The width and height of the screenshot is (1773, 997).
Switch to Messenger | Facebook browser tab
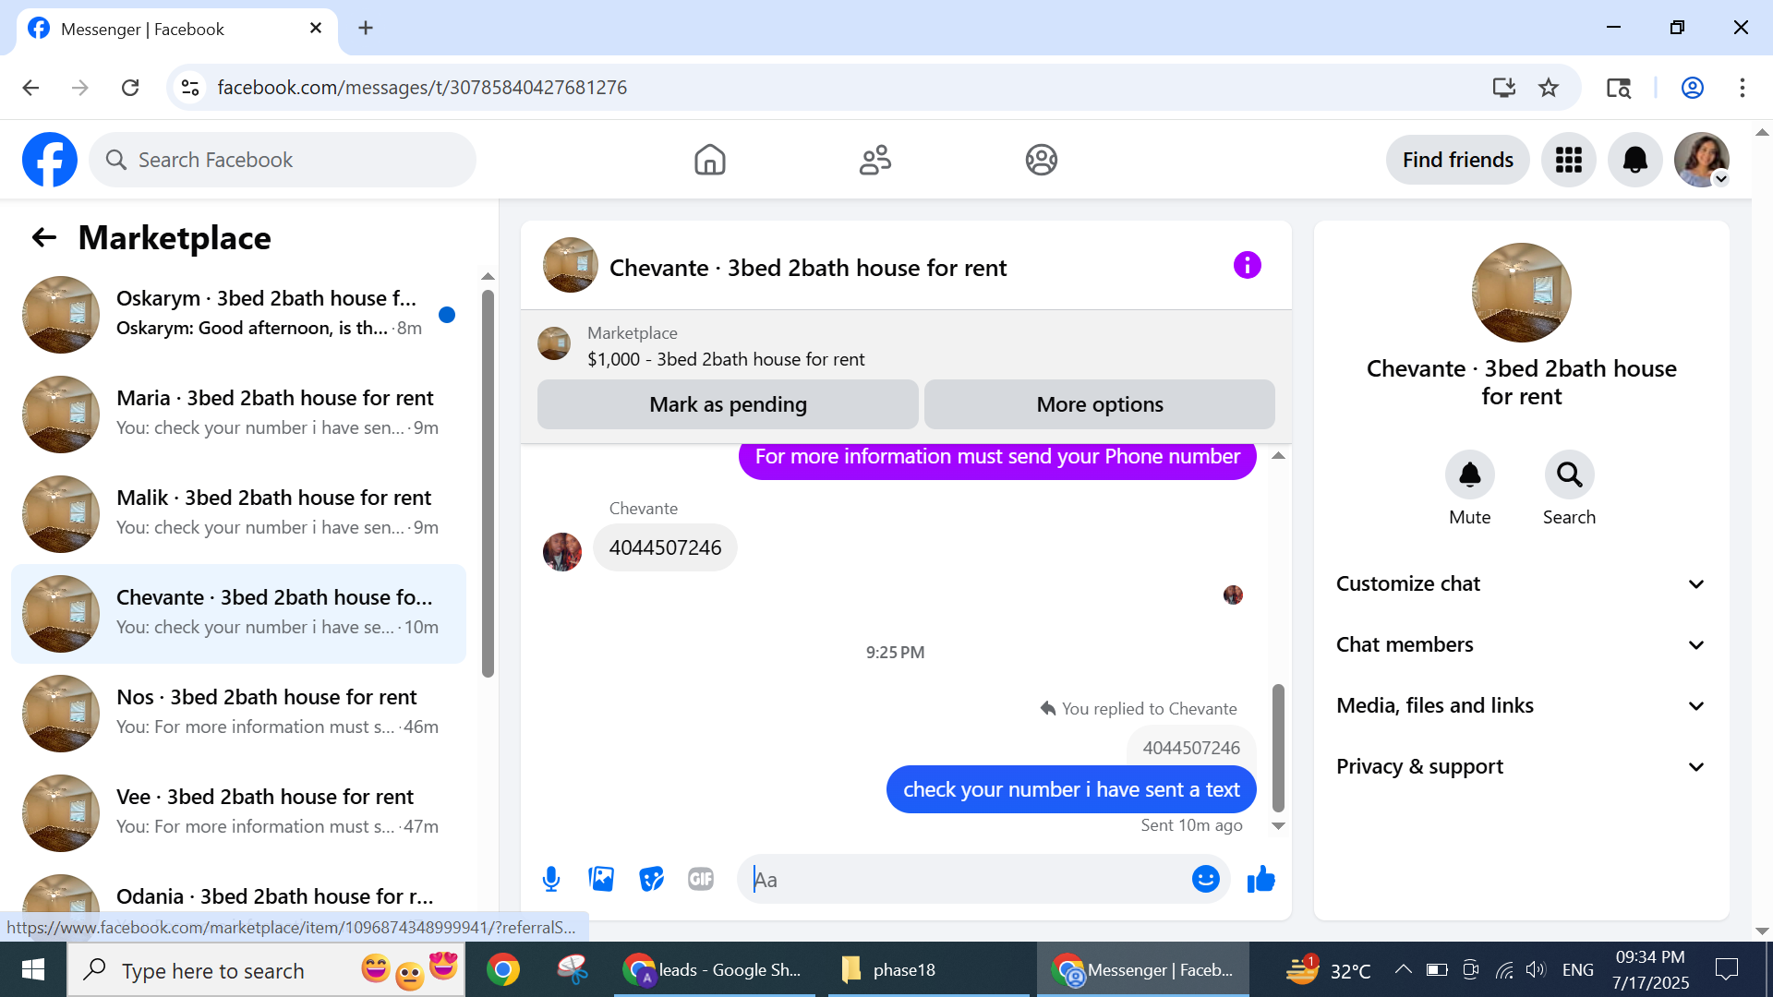[175, 29]
